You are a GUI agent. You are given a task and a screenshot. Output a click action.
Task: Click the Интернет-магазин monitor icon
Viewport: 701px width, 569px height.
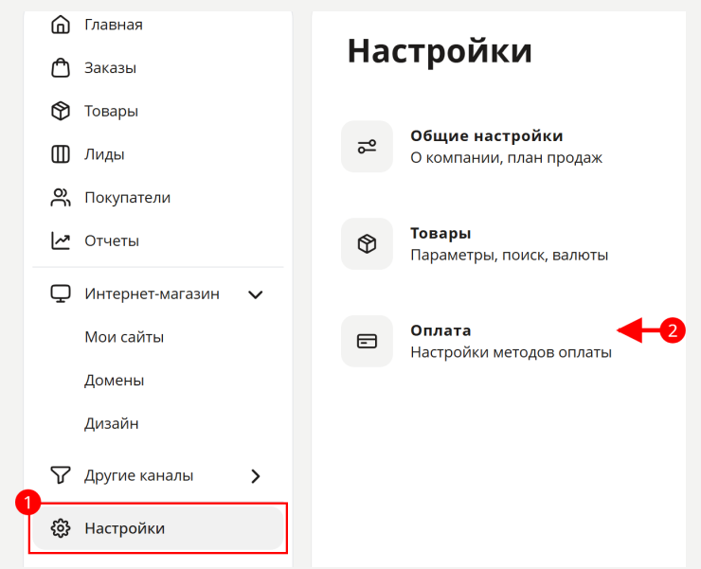point(61,293)
